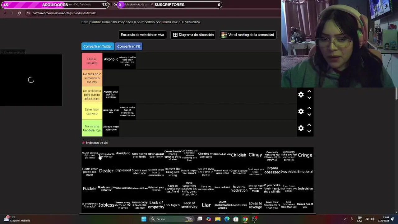Pick the 'Clingy' tile

coord(255,155)
